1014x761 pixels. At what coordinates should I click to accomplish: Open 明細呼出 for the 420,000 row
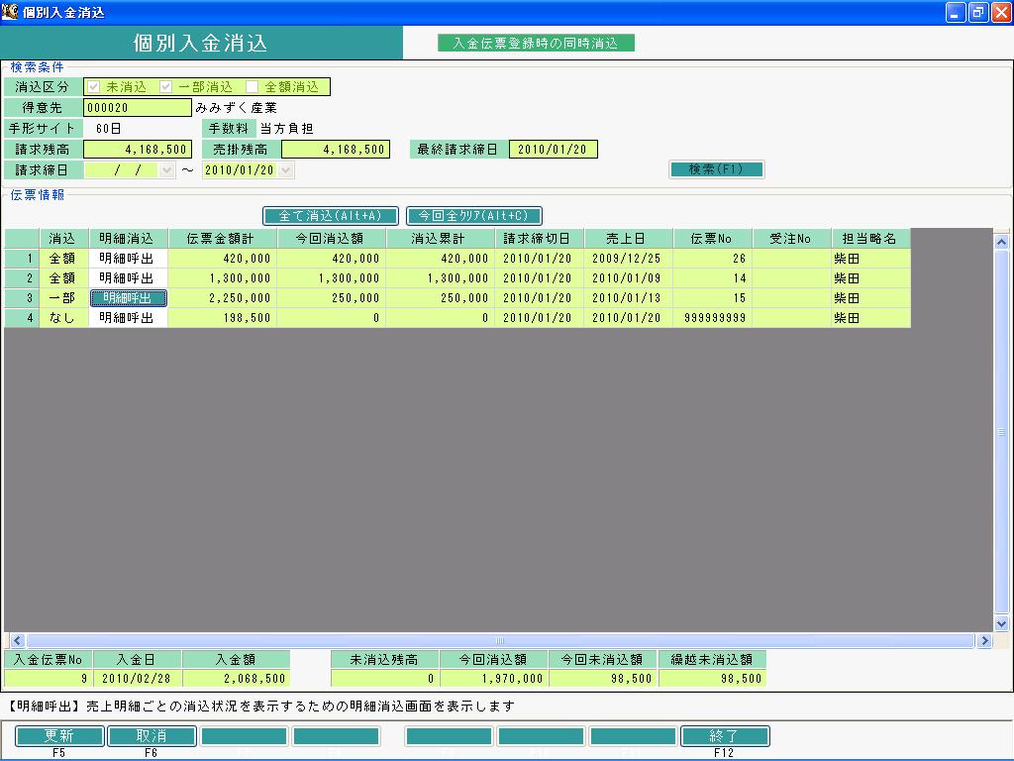(128, 259)
